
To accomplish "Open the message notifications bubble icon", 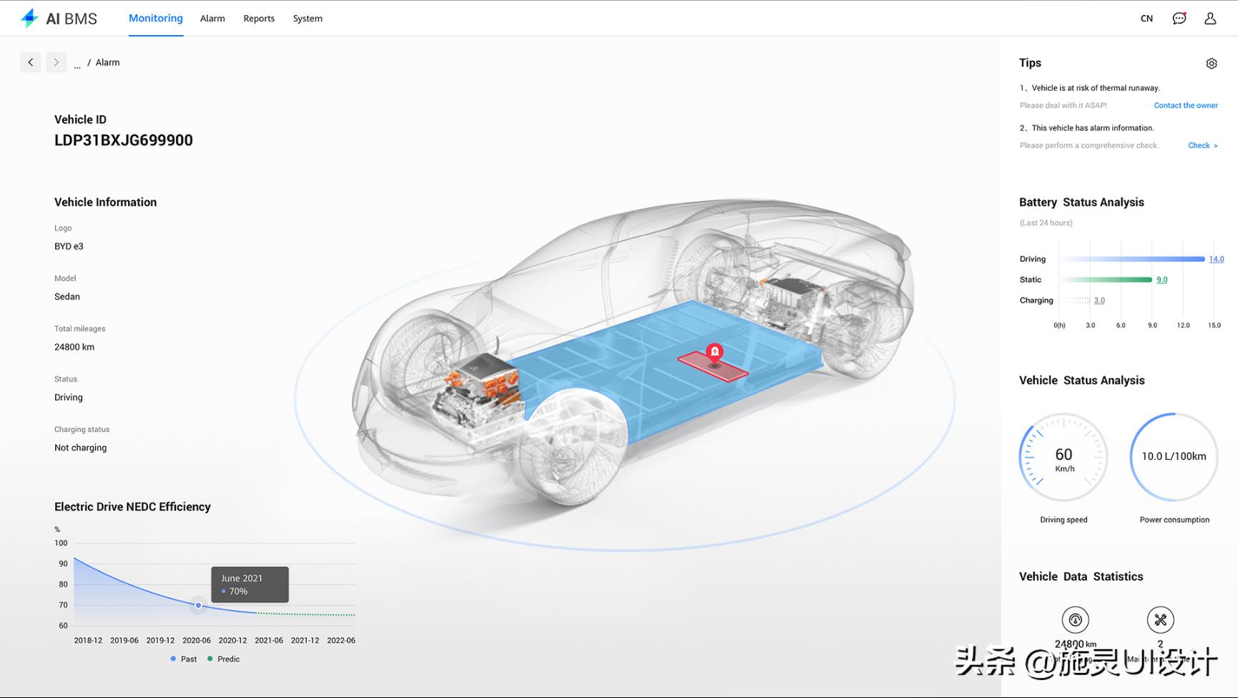I will click(1178, 18).
